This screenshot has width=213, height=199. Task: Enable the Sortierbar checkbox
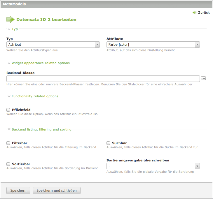tap(8, 164)
